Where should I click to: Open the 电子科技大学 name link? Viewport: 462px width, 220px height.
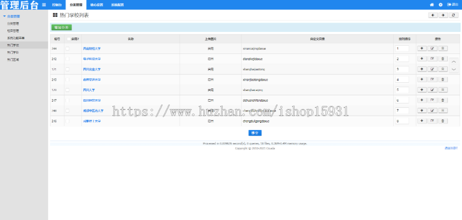[x=92, y=59]
